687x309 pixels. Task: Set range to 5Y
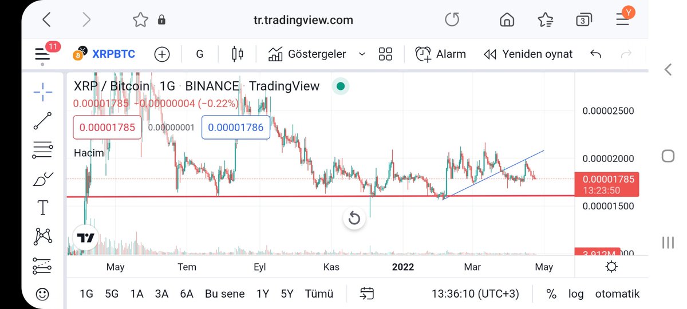coord(287,294)
